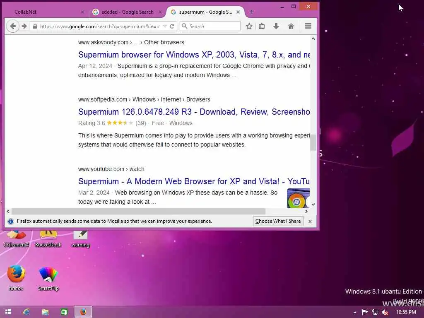Open the Supermium browser for Windows XP result
The width and height of the screenshot is (424, 318).
pyautogui.click(x=194, y=55)
